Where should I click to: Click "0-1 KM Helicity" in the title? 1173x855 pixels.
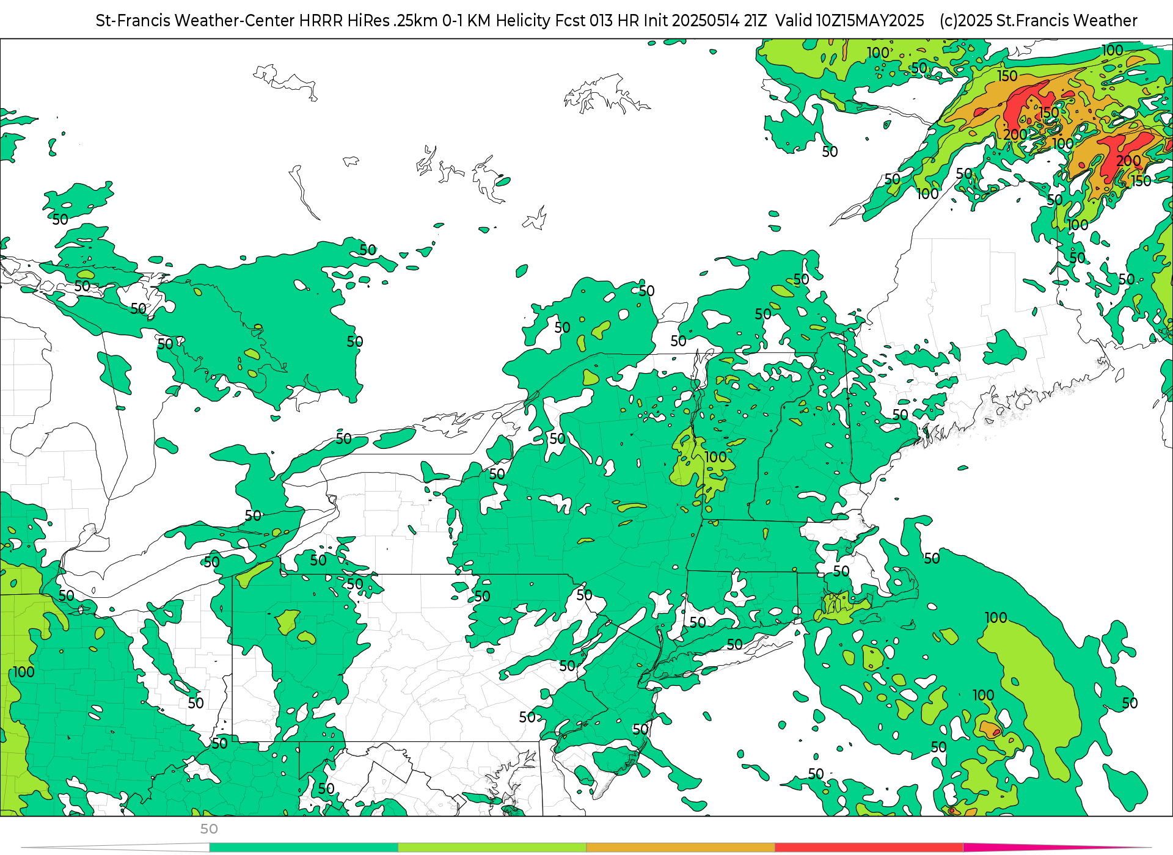click(x=497, y=21)
